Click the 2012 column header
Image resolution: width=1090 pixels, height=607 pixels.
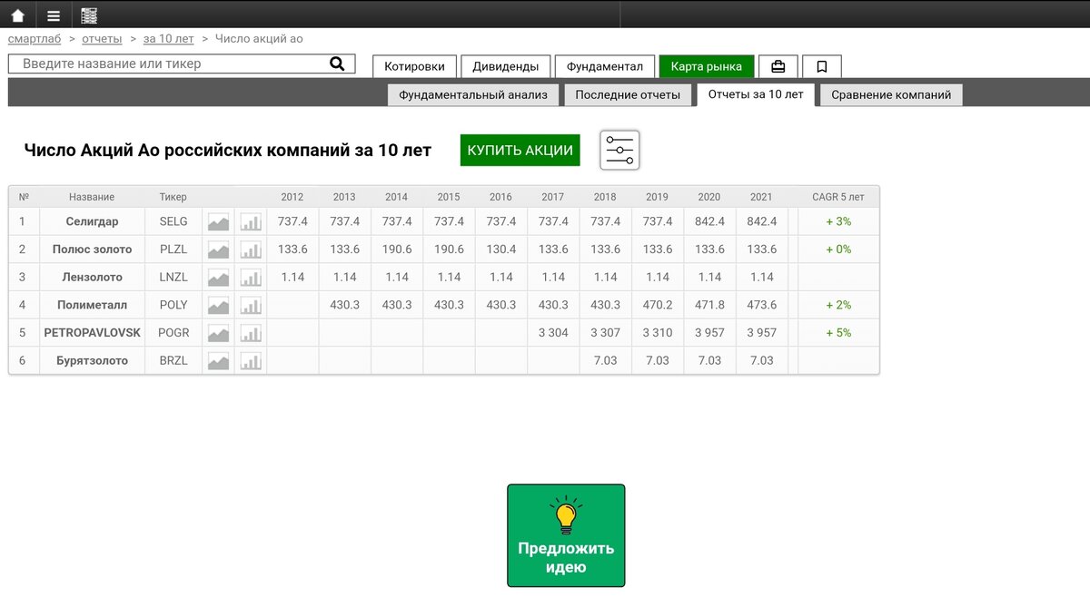pos(292,197)
